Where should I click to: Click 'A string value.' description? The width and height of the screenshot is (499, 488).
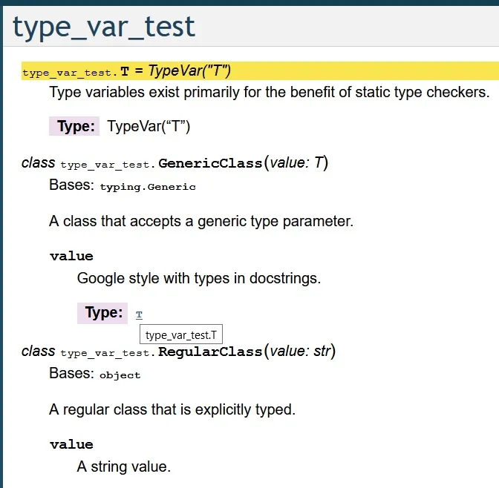pyautogui.click(x=124, y=466)
